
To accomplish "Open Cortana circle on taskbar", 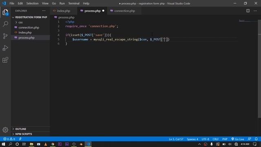I will point(17,144).
